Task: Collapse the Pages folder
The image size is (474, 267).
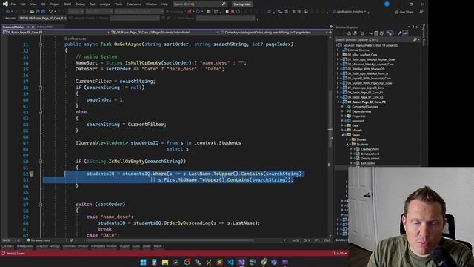Action: coord(342,135)
